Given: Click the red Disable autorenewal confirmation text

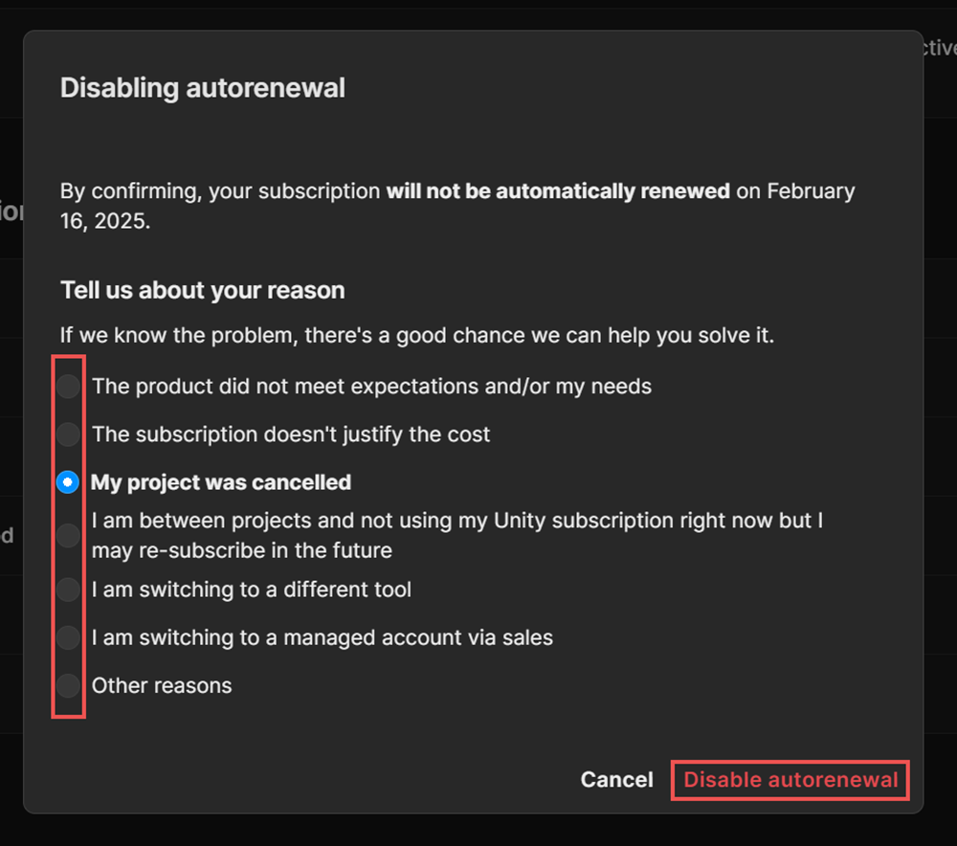Looking at the screenshot, I should click(790, 780).
